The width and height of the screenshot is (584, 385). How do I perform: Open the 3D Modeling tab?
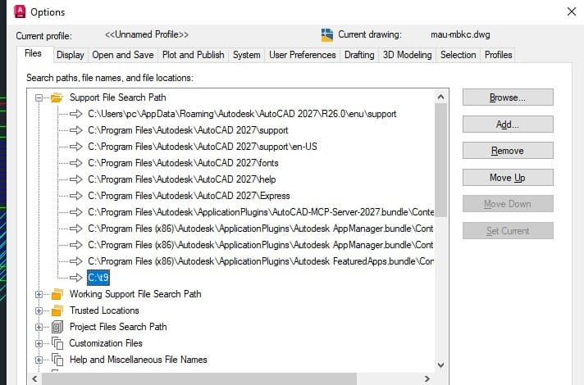[x=408, y=55]
